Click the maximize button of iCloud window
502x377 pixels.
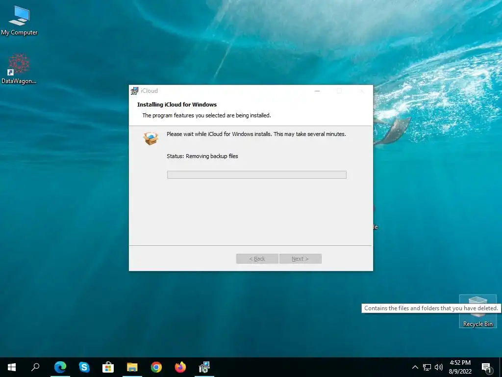point(339,91)
